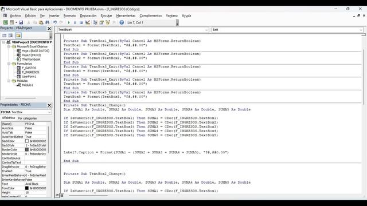This screenshot has height=206, width=367.
Task: Switch to Procedure View at code bottom-left
Action: [57, 195]
